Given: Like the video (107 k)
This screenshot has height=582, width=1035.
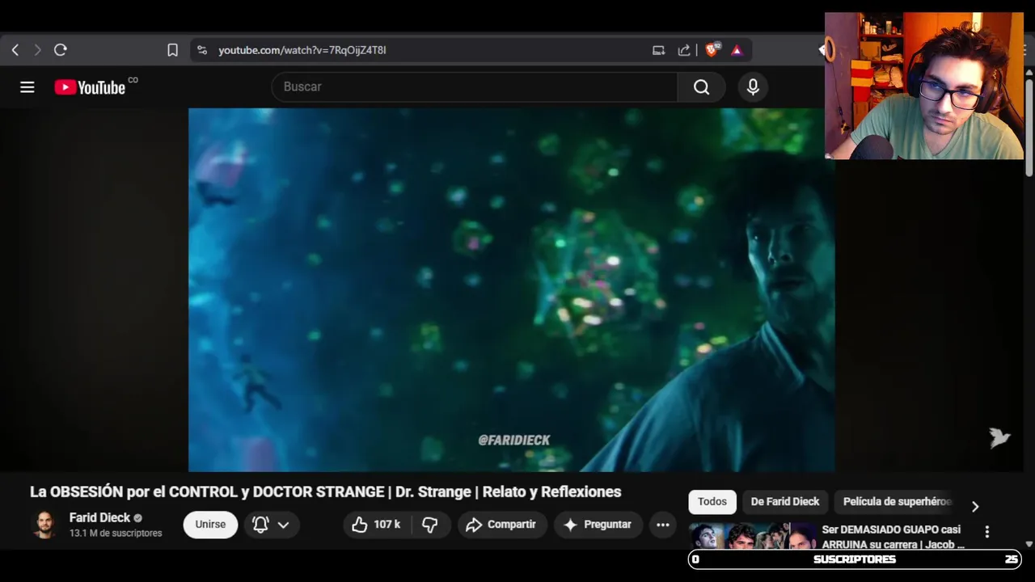Looking at the screenshot, I should [377, 525].
